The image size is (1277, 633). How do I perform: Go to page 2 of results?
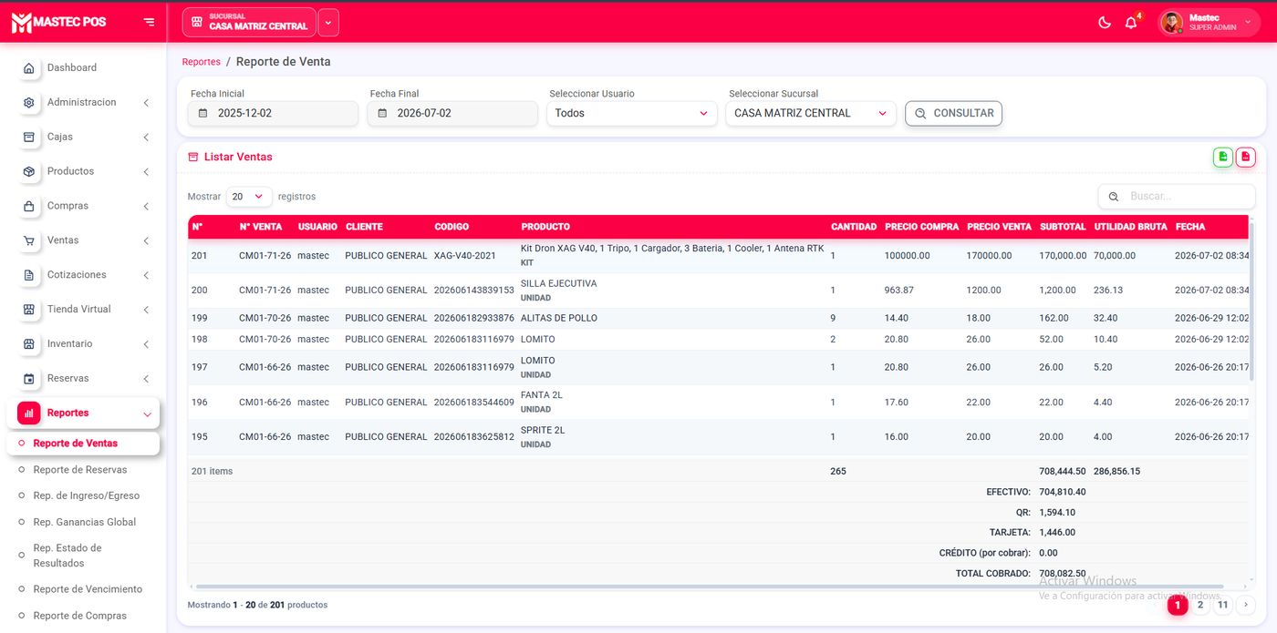point(1200,606)
